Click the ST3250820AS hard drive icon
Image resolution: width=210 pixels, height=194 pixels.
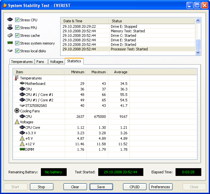click(22, 105)
